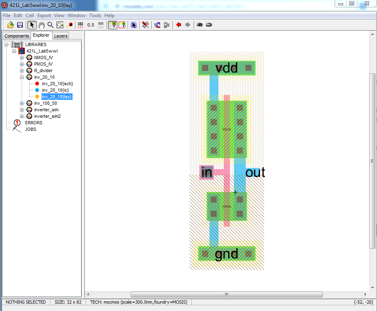This screenshot has width=377, height=311.
Task: Select the Zoom magnifier tool
Action: click(51, 25)
